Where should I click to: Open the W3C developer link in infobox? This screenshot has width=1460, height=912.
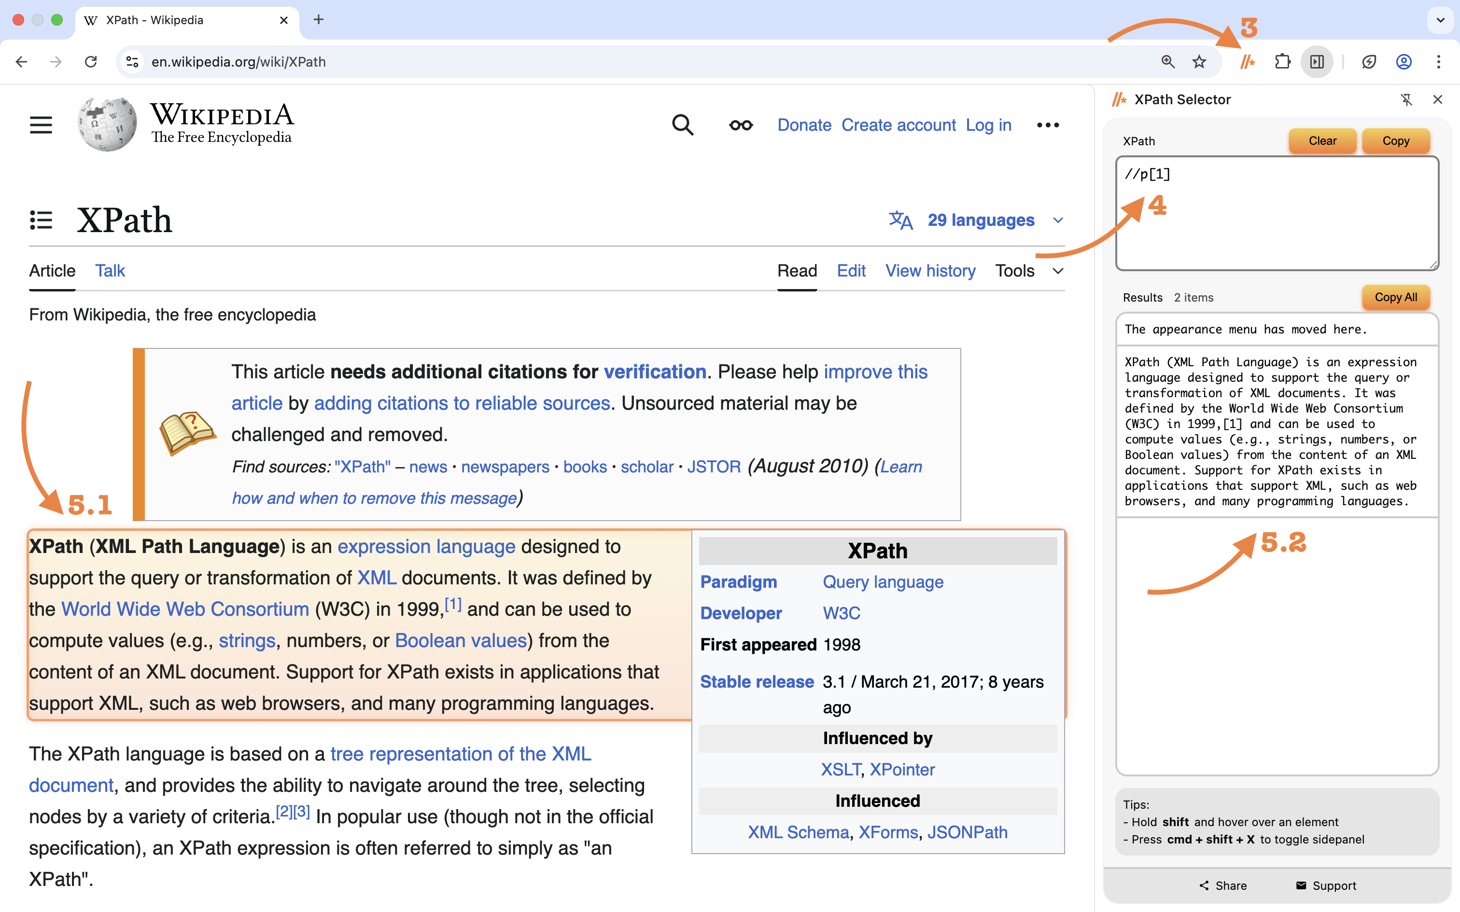(x=841, y=613)
